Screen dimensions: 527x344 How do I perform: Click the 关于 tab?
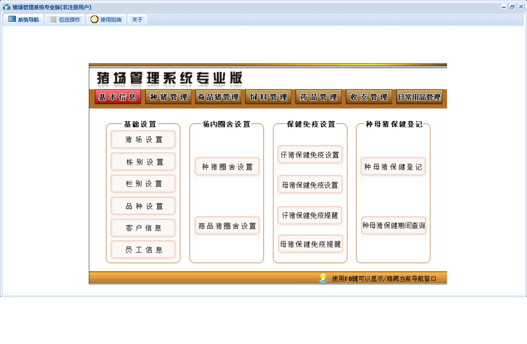tap(137, 20)
